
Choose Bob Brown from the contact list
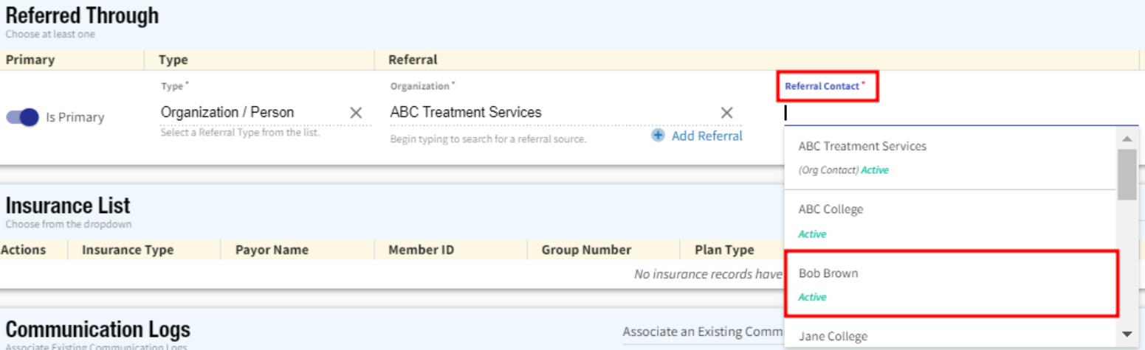pos(949,284)
